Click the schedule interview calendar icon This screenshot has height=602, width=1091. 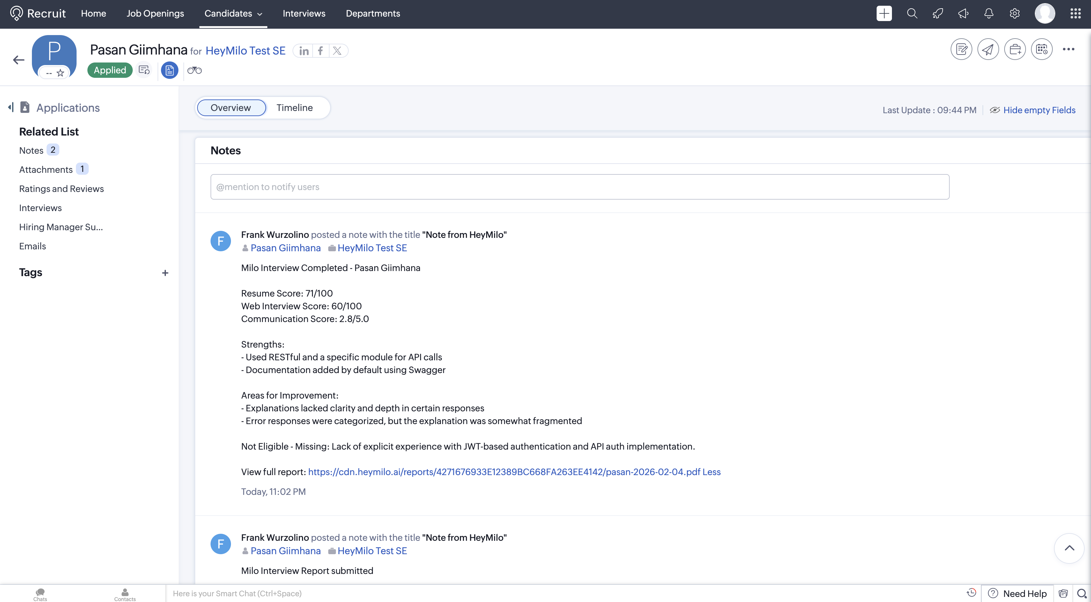(1042, 49)
